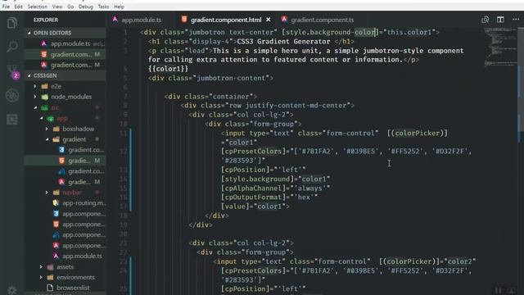The width and height of the screenshot is (524, 295).
Task: Open the Explorer view in activity bar
Action: [x=12, y=23]
